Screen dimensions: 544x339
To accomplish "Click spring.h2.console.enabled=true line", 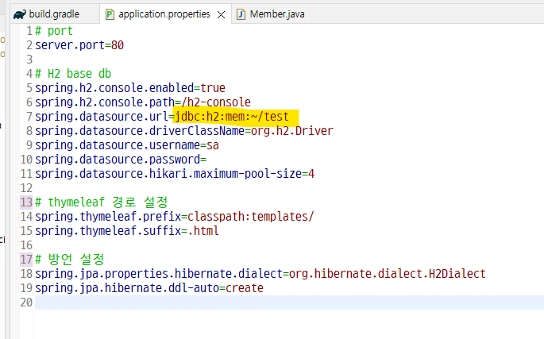I will pyautogui.click(x=130, y=88).
